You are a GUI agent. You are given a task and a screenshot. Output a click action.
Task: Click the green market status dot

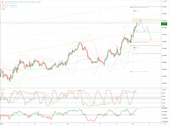(2, 2)
